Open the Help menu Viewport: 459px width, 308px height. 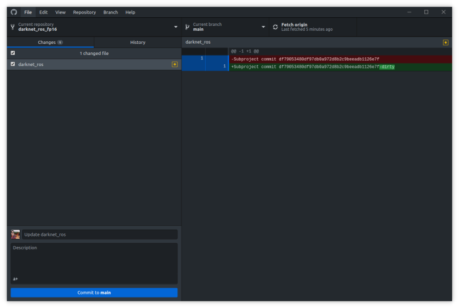130,12
